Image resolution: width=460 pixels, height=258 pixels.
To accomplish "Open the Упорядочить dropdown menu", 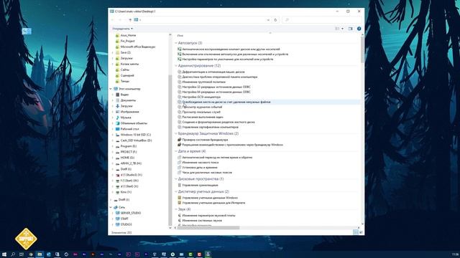I will click(123, 29).
